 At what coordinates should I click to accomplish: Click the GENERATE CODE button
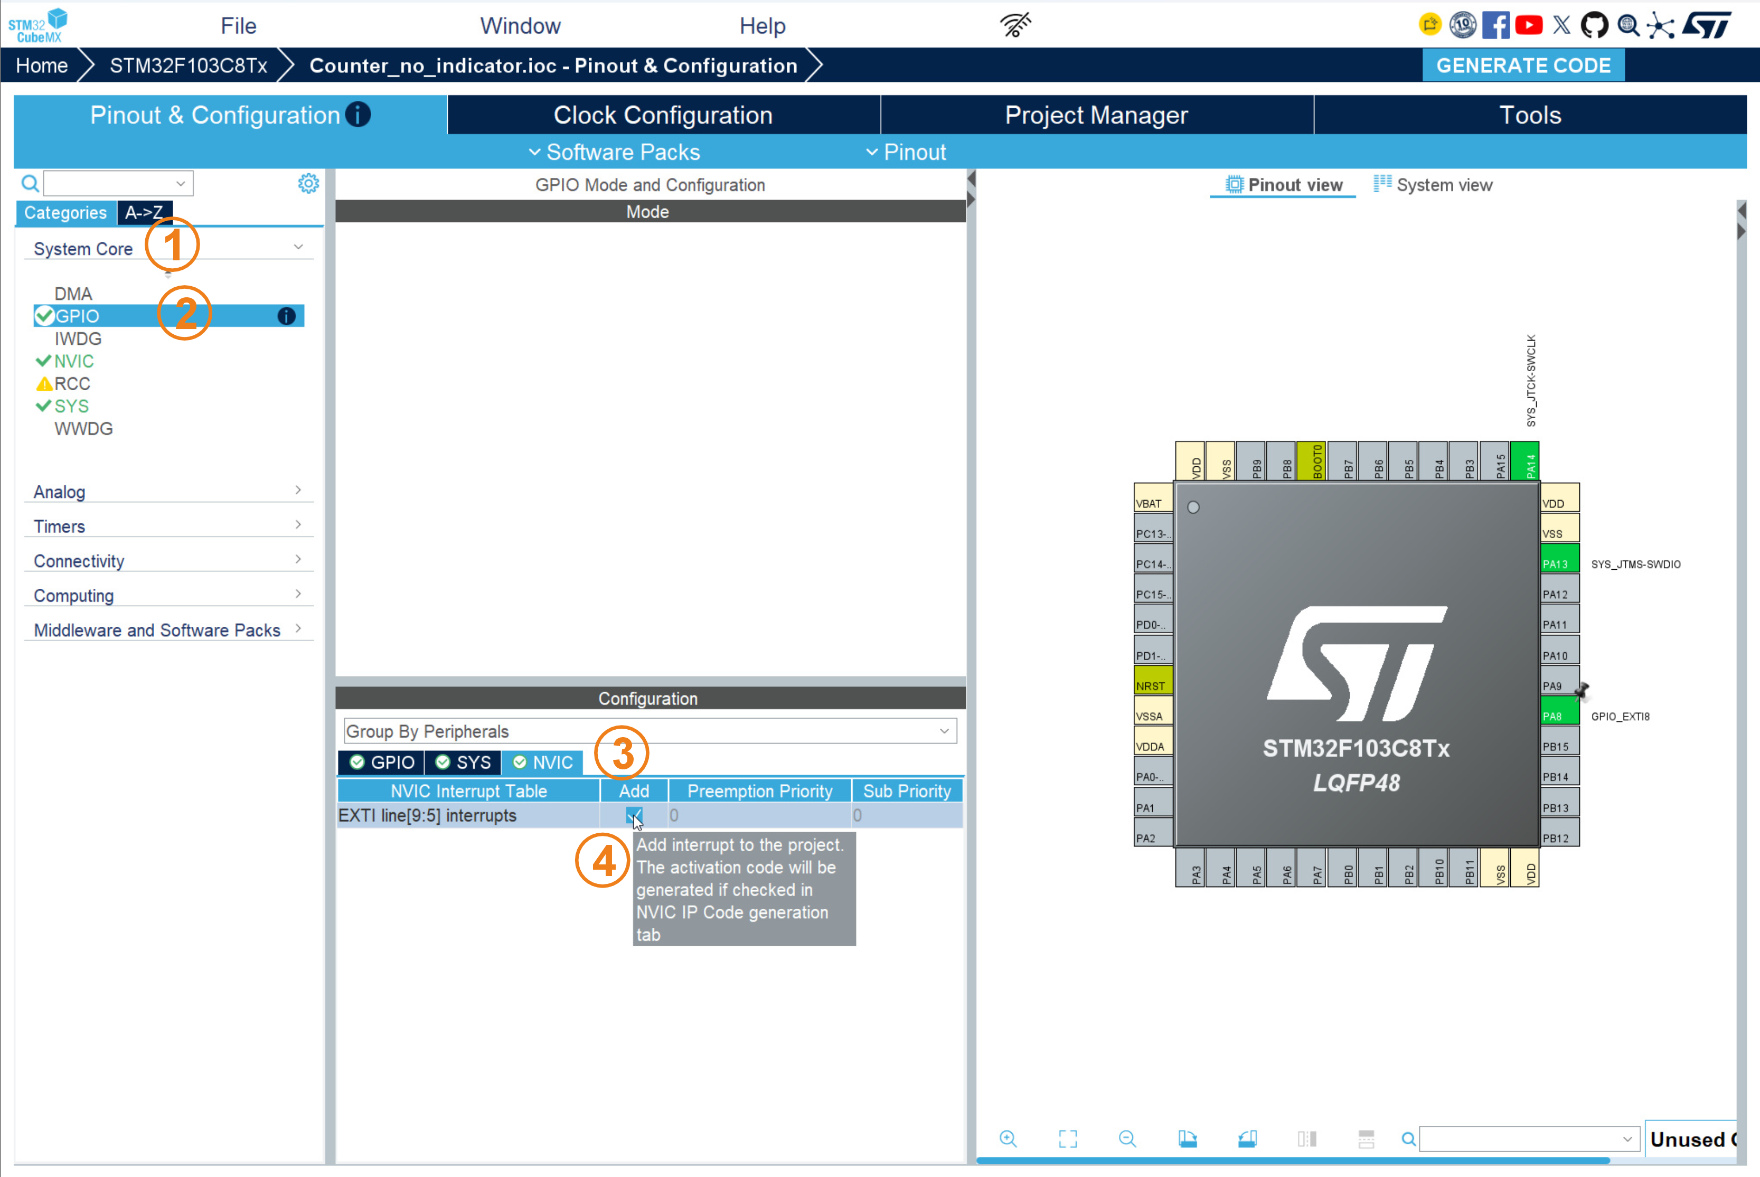pos(1523,65)
